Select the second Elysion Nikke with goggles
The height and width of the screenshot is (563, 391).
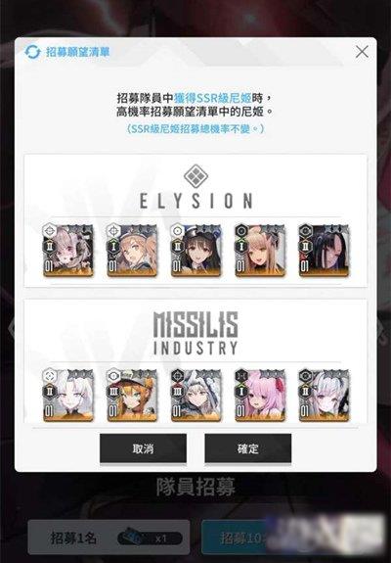(x=132, y=251)
